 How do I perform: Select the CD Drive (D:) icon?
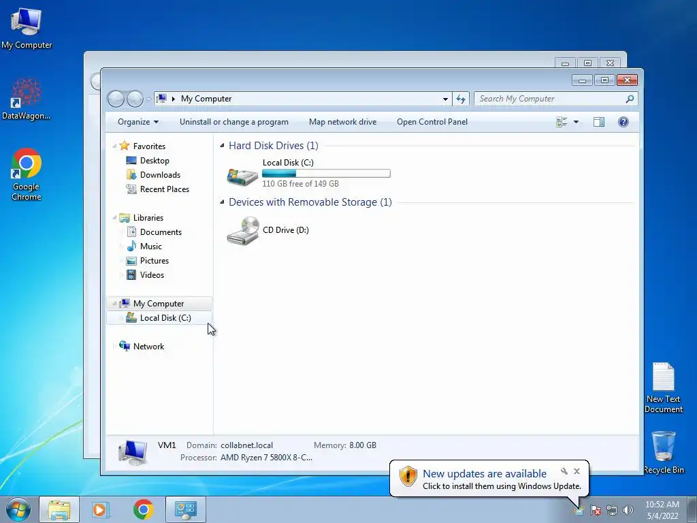[243, 230]
